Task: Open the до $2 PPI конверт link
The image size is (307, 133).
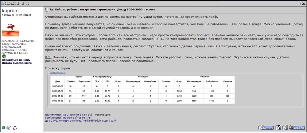Action: [76, 121]
